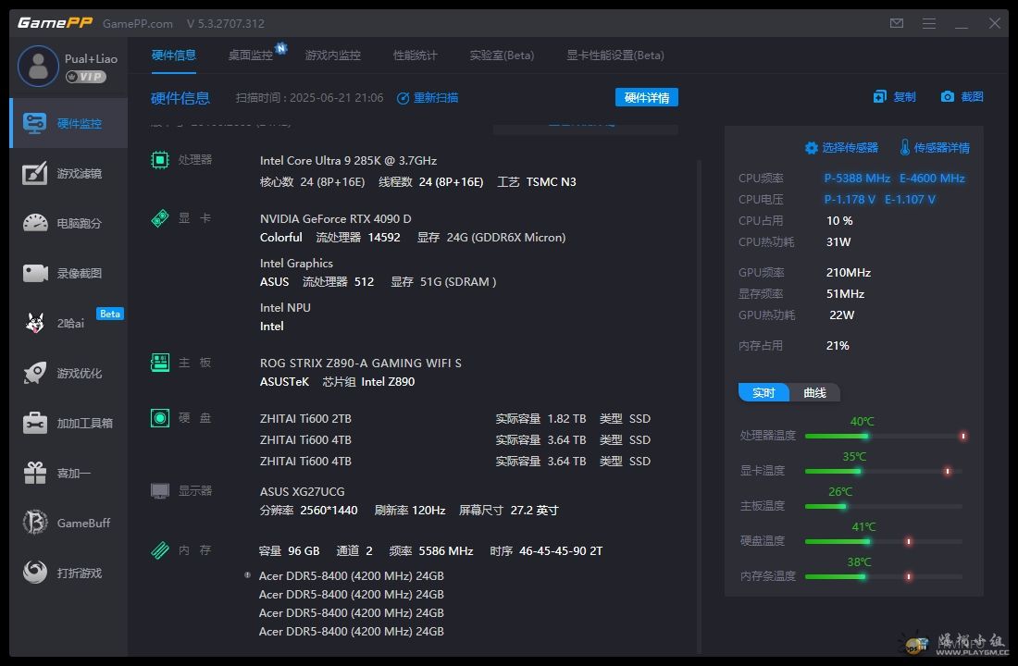Switch to 桌面监控 tab

(250, 55)
